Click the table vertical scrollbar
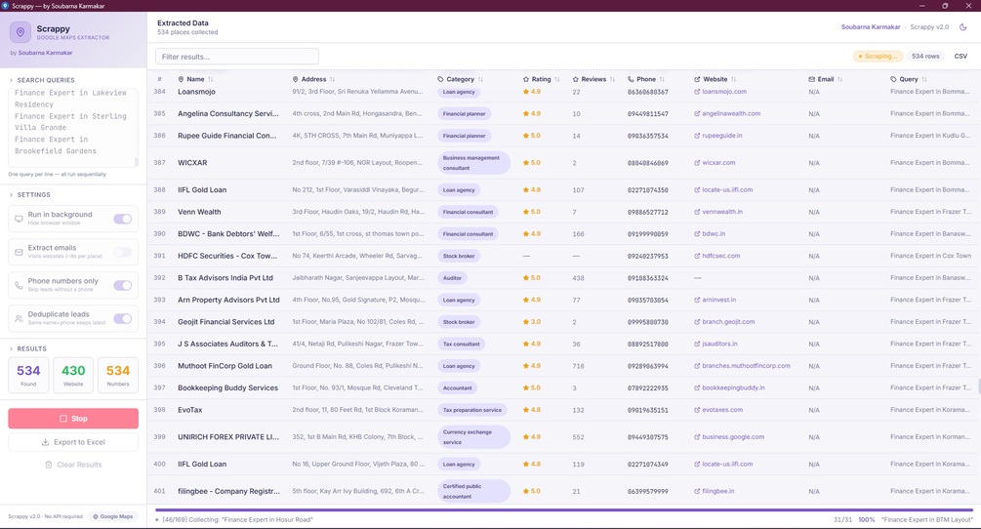 [978, 386]
